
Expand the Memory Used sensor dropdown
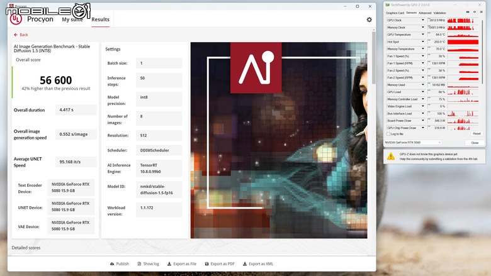(423, 85)
